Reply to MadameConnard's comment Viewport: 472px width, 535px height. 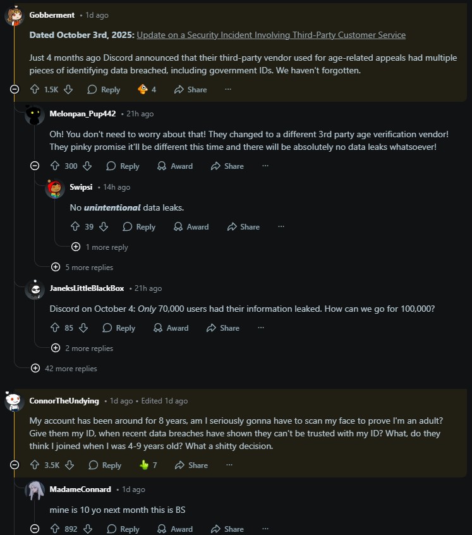123,529
